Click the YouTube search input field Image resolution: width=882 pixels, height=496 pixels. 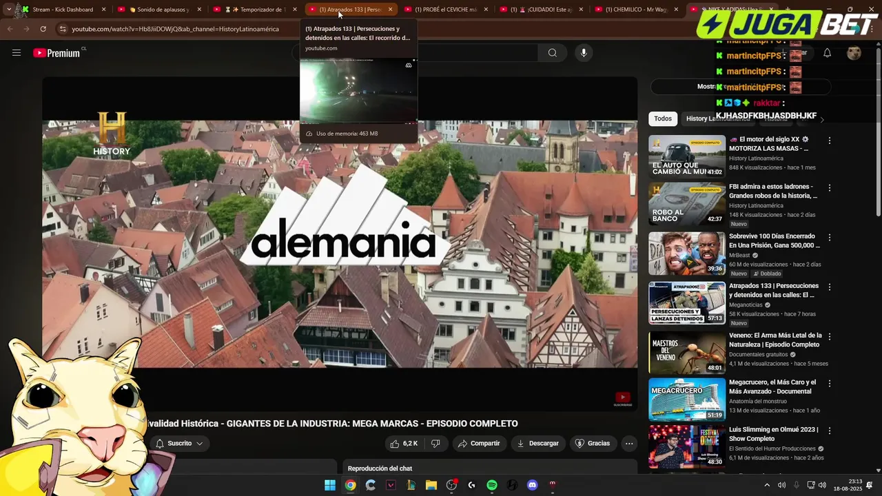tap(413, 53)
